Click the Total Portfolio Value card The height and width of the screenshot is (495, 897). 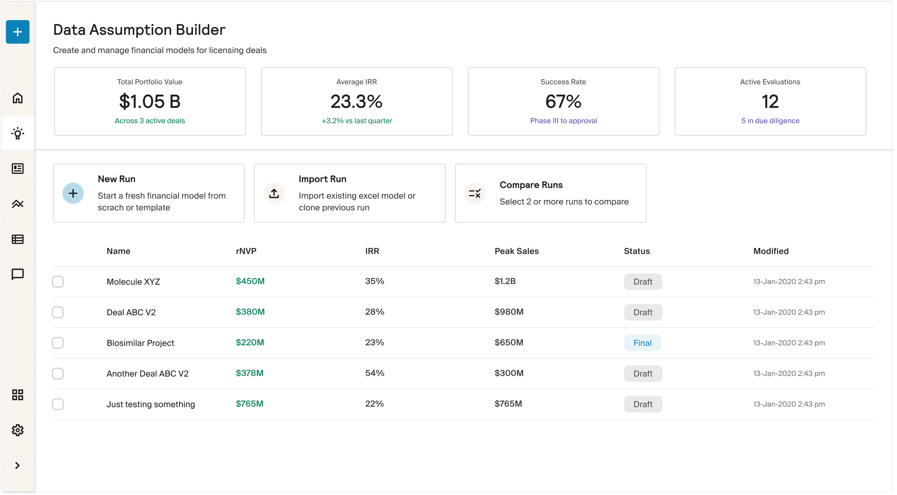tap(150, 102)
